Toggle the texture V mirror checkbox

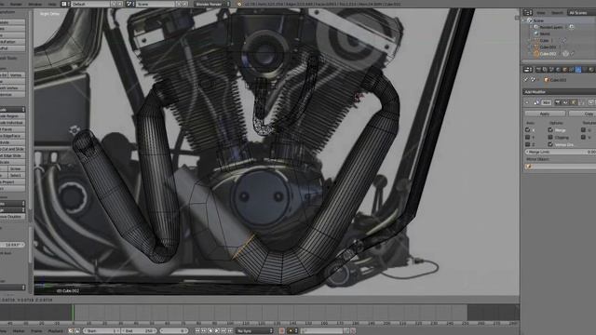tap(584, 138)
